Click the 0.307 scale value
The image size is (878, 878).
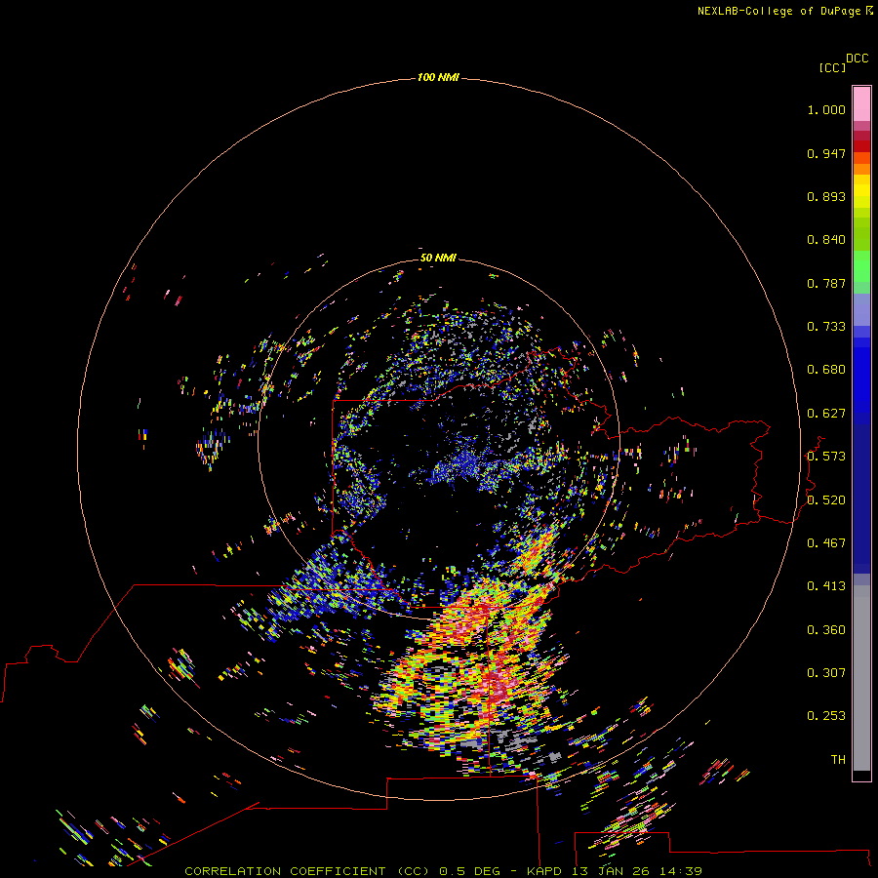coord(826,673)
